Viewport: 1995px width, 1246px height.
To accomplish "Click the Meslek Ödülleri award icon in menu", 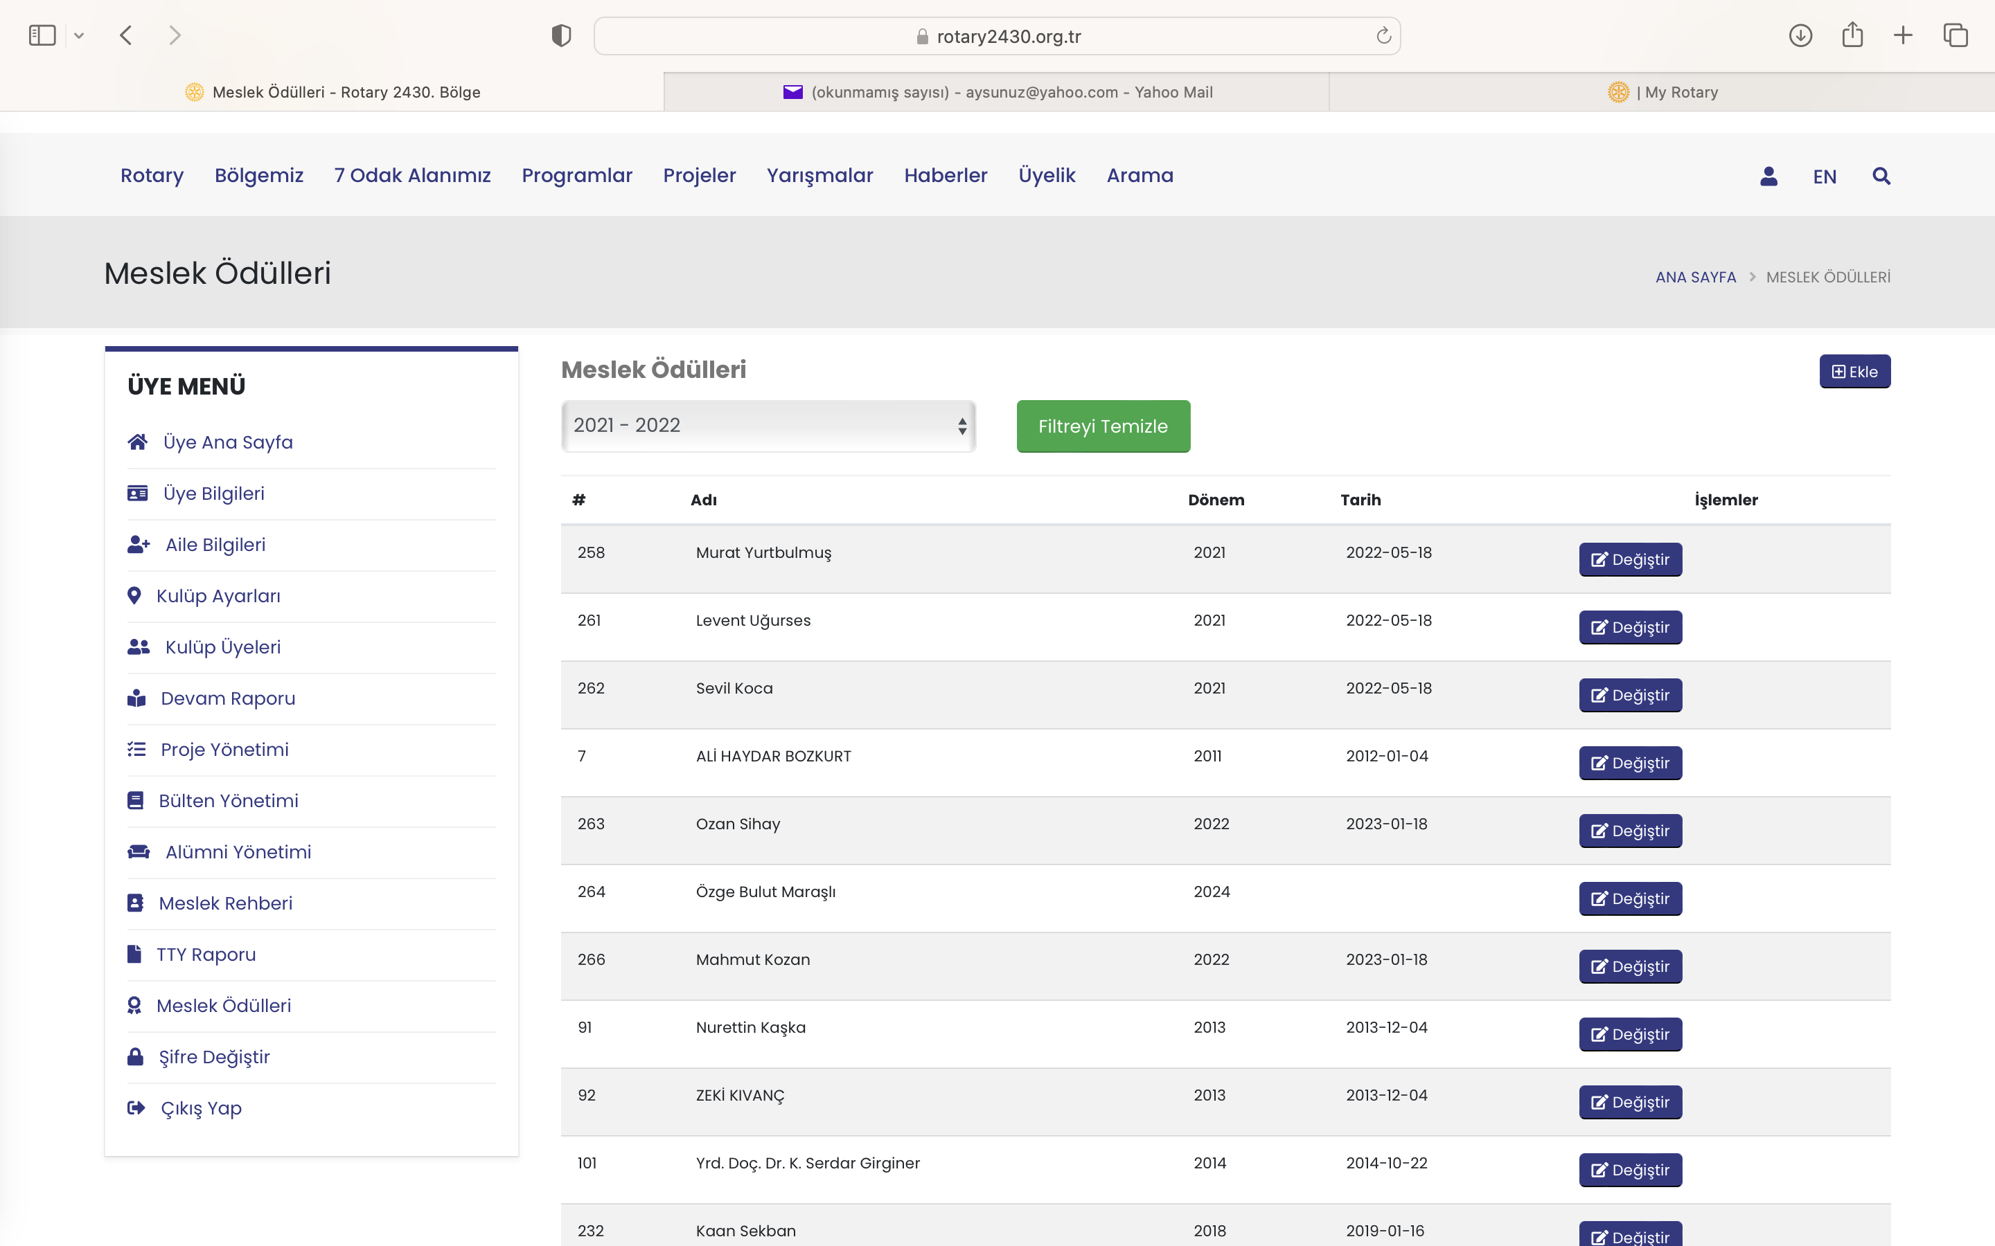I will 134,1005.
